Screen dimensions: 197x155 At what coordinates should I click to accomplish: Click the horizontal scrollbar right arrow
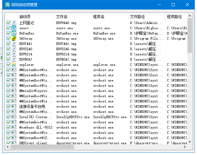coord(185,147)
